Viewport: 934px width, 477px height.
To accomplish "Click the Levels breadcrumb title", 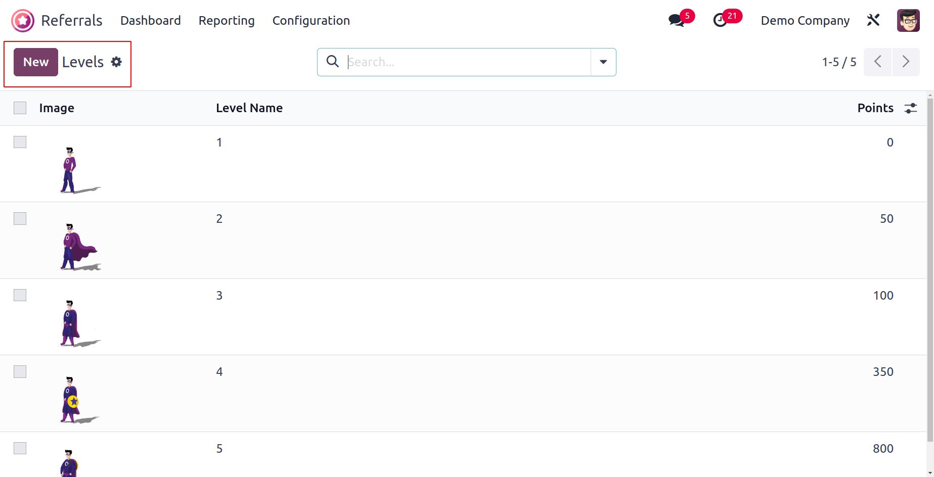I will 83,62.
